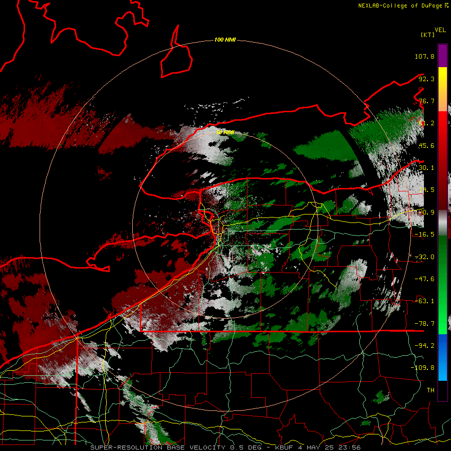This screenshot has height=451, width=451.
Task: Click the 100 NMI range ring label
Action: coord(225,40)
